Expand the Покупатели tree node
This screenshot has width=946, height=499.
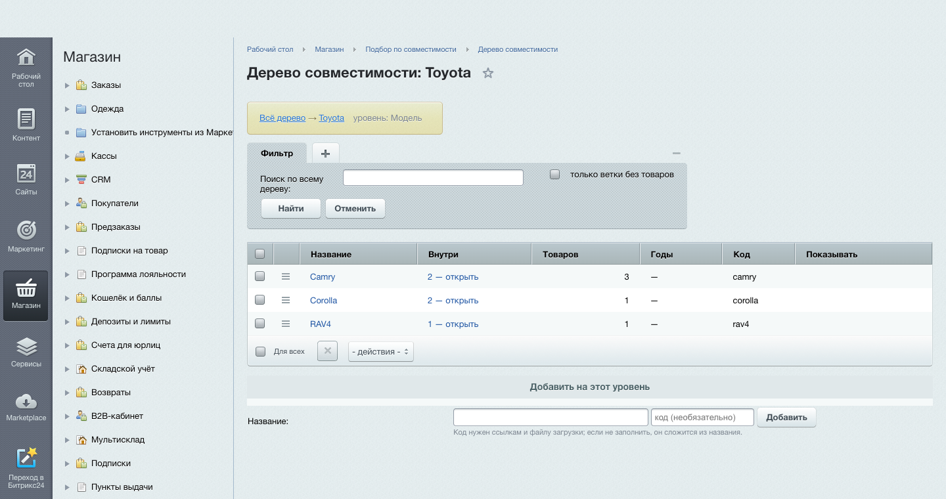pos(67,204)
